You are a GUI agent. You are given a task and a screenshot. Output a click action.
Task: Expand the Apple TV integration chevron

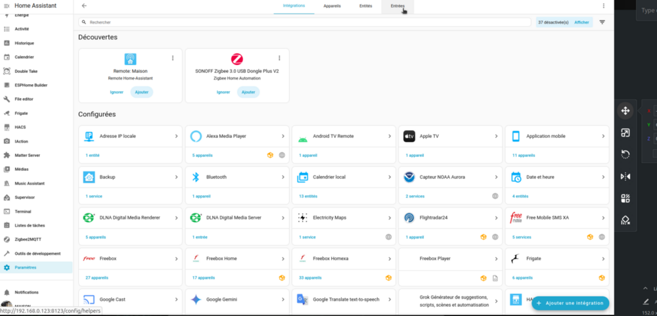point(496,136)
